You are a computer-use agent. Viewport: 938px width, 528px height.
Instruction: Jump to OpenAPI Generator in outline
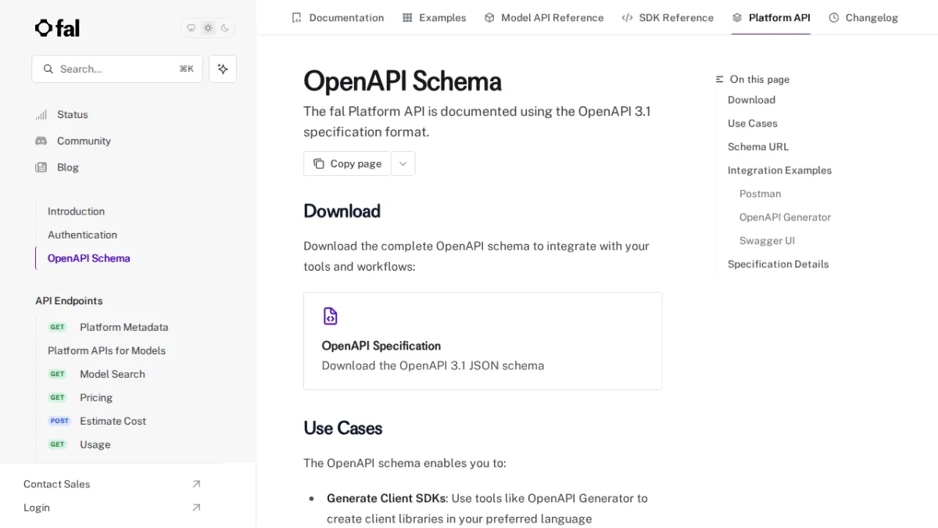point(785,217)
